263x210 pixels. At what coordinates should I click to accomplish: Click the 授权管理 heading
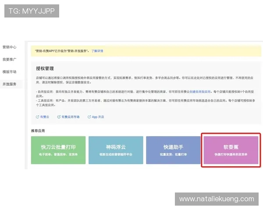point(45,68)
